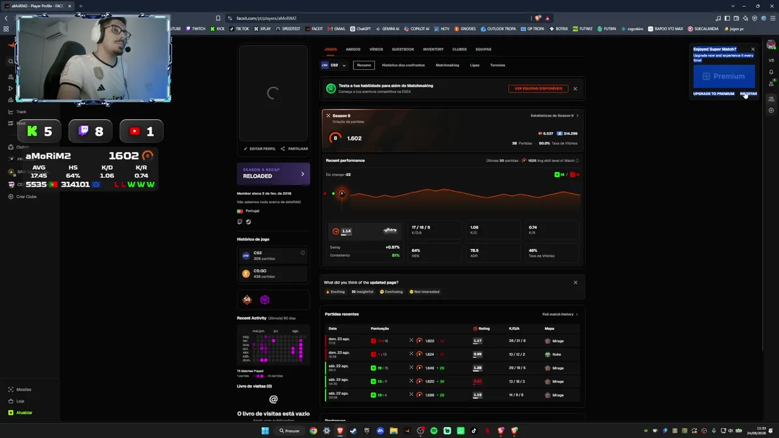Expand the CS2 game dropdown

click(x=334, y=65)
